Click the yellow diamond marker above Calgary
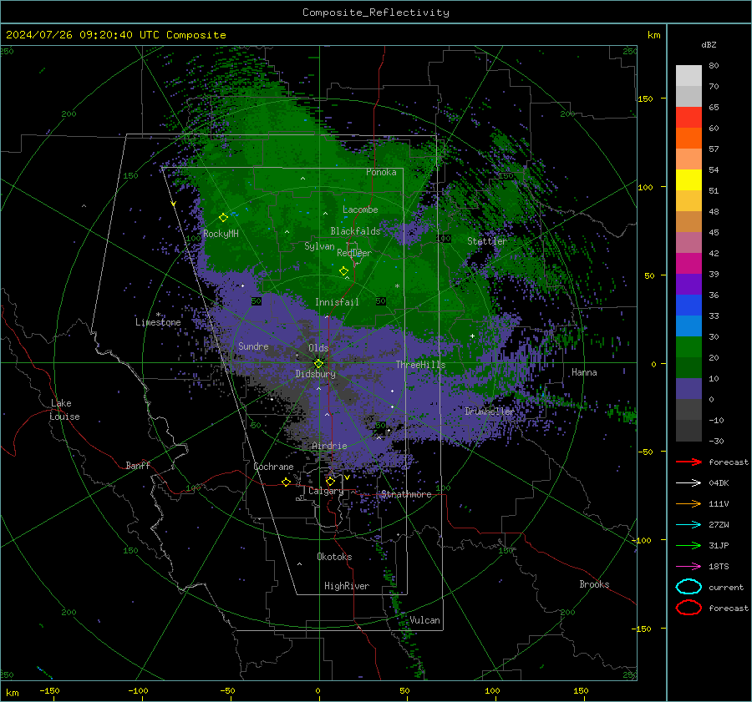The height and width of the screenshot is (702, 752). pos(330,481)
